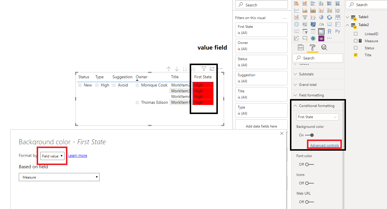Turn on the Font color toggle
The width and height of the screenshot is (387, 209).
[x=310, y=164]
